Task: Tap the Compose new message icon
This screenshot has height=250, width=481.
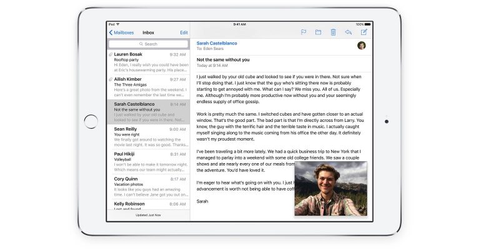Action: pyautogui.click(x=364, y=32)
